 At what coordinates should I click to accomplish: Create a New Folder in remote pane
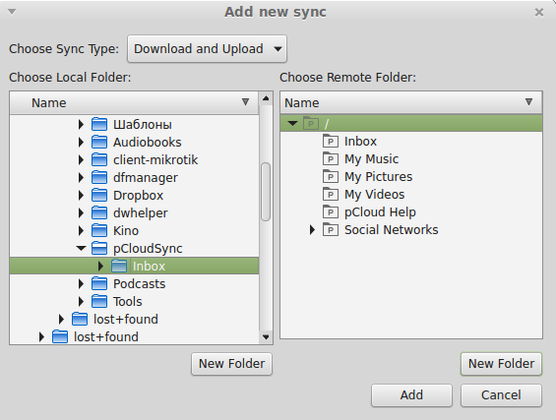pyautogui.click(x=501, y=364)
